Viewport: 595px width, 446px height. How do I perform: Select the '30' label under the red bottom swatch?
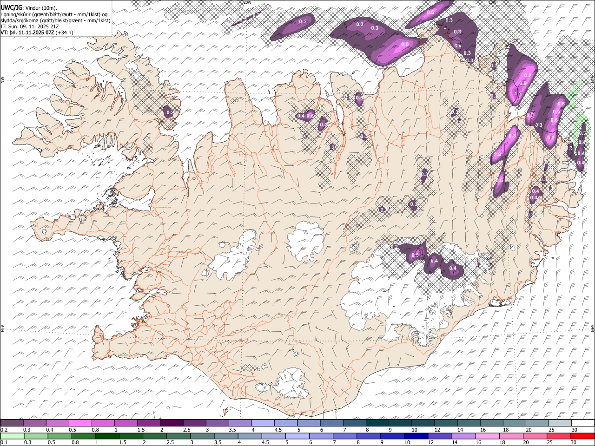coord(573,442)
